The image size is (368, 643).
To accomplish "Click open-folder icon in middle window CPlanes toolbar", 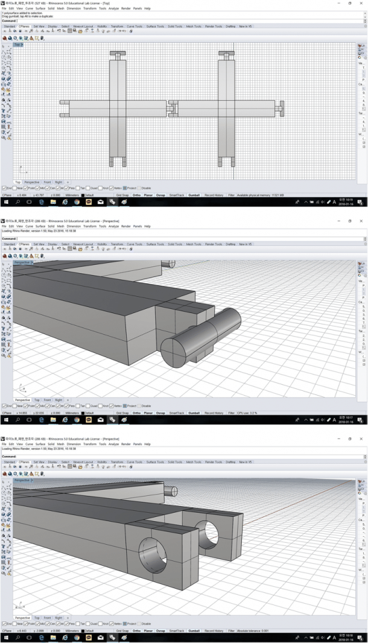I will (x=80, y=249).
